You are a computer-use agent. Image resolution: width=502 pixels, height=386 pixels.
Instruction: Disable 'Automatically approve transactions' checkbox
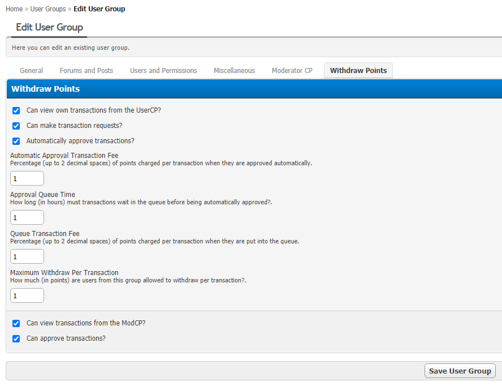click(x=16, y=141)
